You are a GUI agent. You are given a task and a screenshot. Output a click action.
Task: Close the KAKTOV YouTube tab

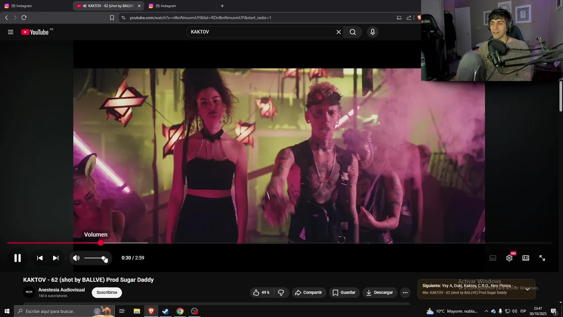click(x=139, y=6)
